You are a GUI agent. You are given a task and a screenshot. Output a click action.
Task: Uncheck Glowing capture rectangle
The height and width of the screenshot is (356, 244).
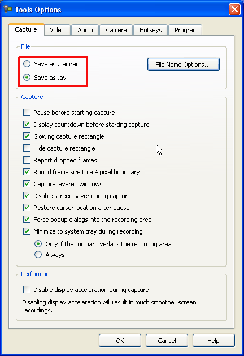[27, 136]
